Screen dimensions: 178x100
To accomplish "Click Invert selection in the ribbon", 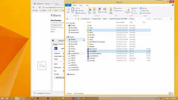I will click(145, 13).
